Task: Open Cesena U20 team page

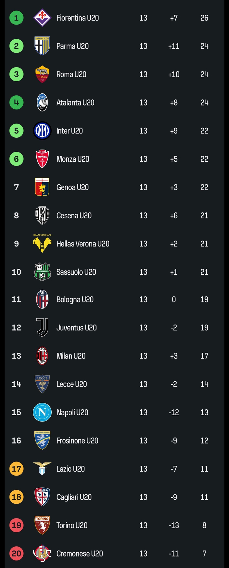Action: [x=74, y=215]
